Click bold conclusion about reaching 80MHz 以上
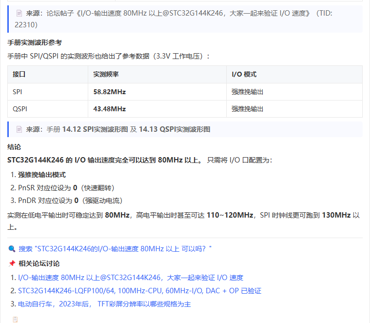 [105, 160]
